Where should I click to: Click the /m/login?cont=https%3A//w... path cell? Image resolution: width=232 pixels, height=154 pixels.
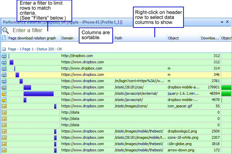[x=139, y=81]
